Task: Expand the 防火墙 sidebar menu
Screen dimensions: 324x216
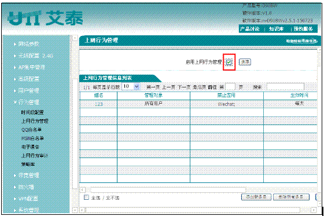Action: pos(26,187)
